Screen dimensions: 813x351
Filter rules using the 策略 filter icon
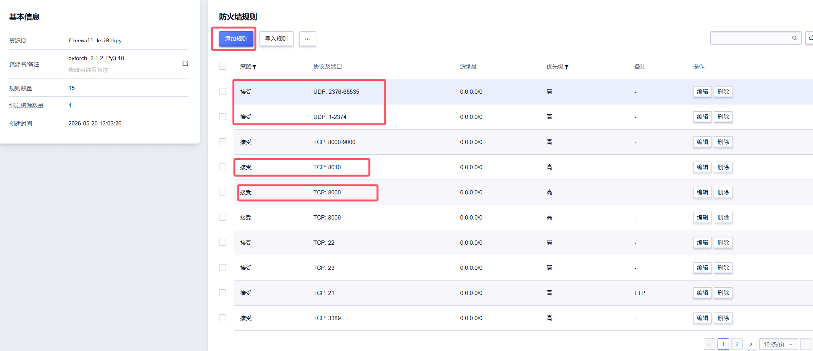pos(255,67)
